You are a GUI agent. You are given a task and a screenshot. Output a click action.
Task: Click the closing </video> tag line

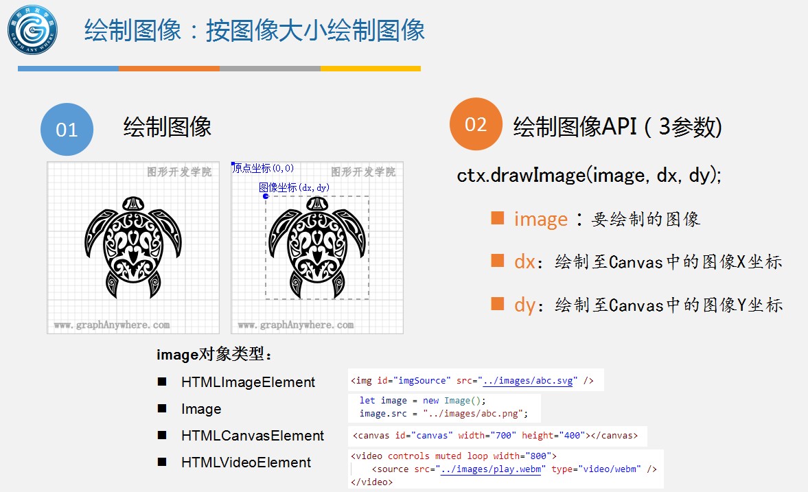pyautogui.click(x=371, y=482)
